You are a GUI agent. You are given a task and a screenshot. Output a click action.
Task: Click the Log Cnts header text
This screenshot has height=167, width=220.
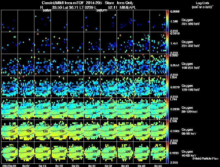click(202, 3)
